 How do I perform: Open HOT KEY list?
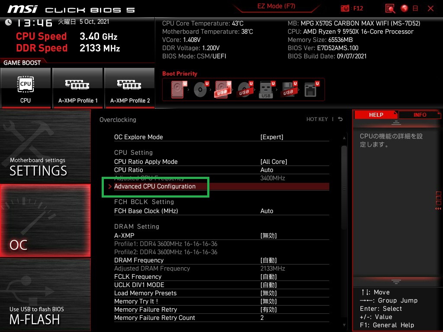coord(317,119)
